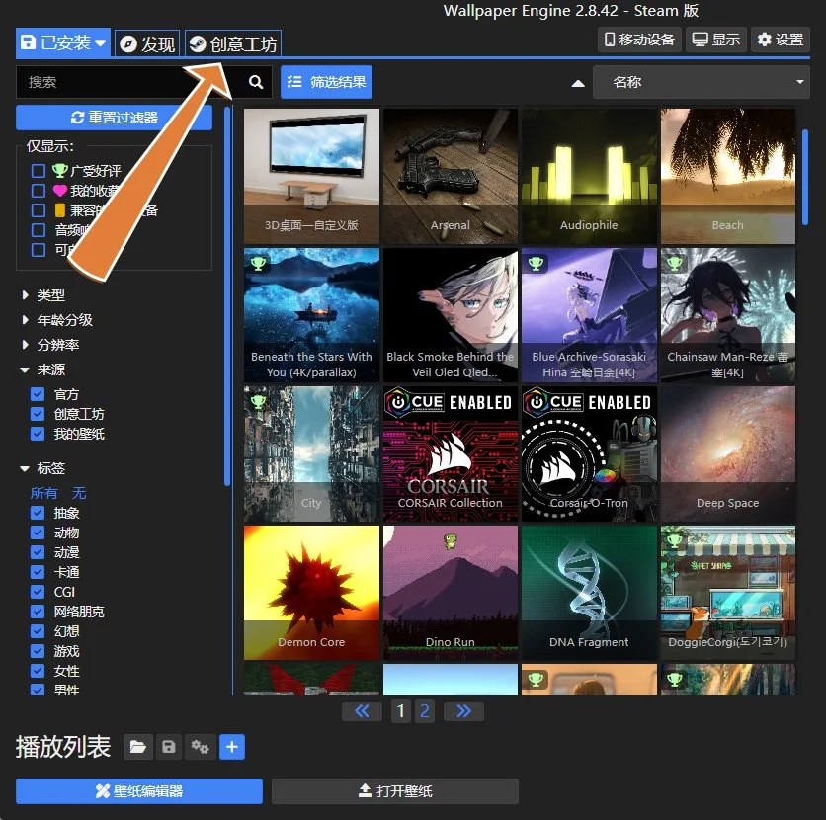
Task: Add a new playlist with plus icon
Action: 232,747
